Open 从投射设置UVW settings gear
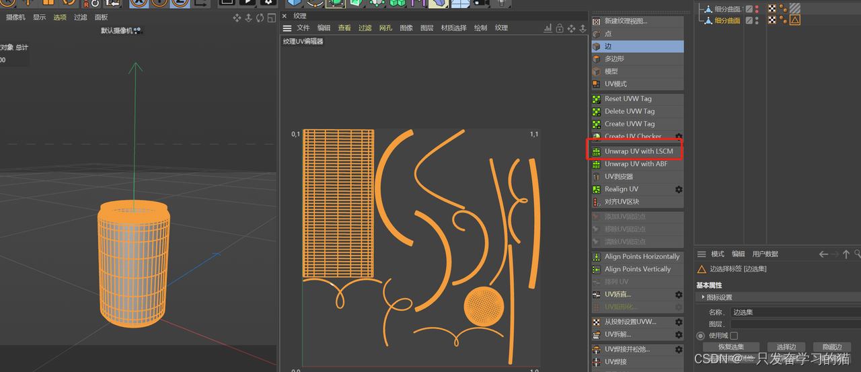Image resolution: width=861 pixels, height=372 pixels. pos(679,322)
